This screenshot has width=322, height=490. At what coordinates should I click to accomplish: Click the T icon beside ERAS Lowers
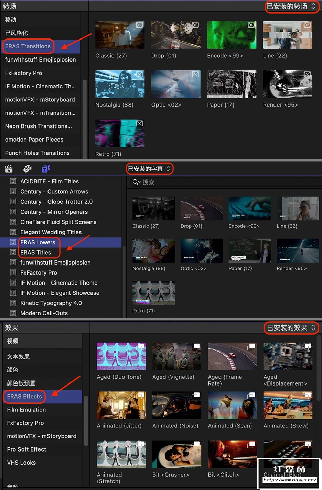[13, 242]
